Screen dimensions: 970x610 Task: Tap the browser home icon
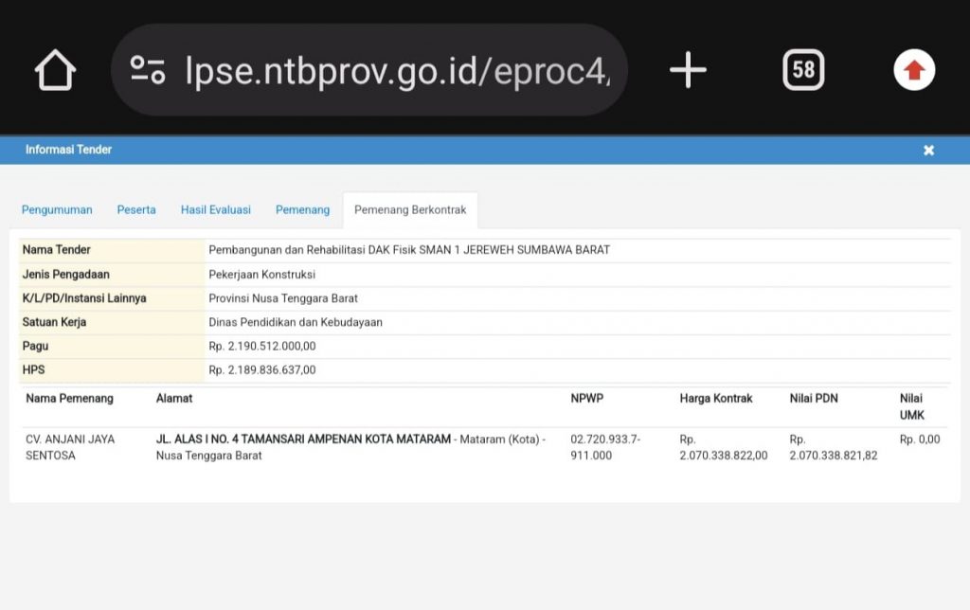click(55, 70)
